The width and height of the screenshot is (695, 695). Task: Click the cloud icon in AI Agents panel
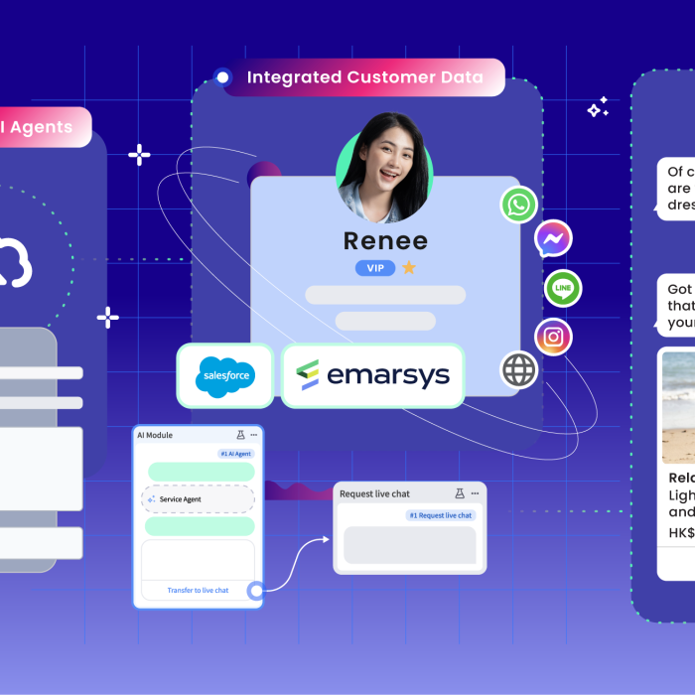coord(15,262)
